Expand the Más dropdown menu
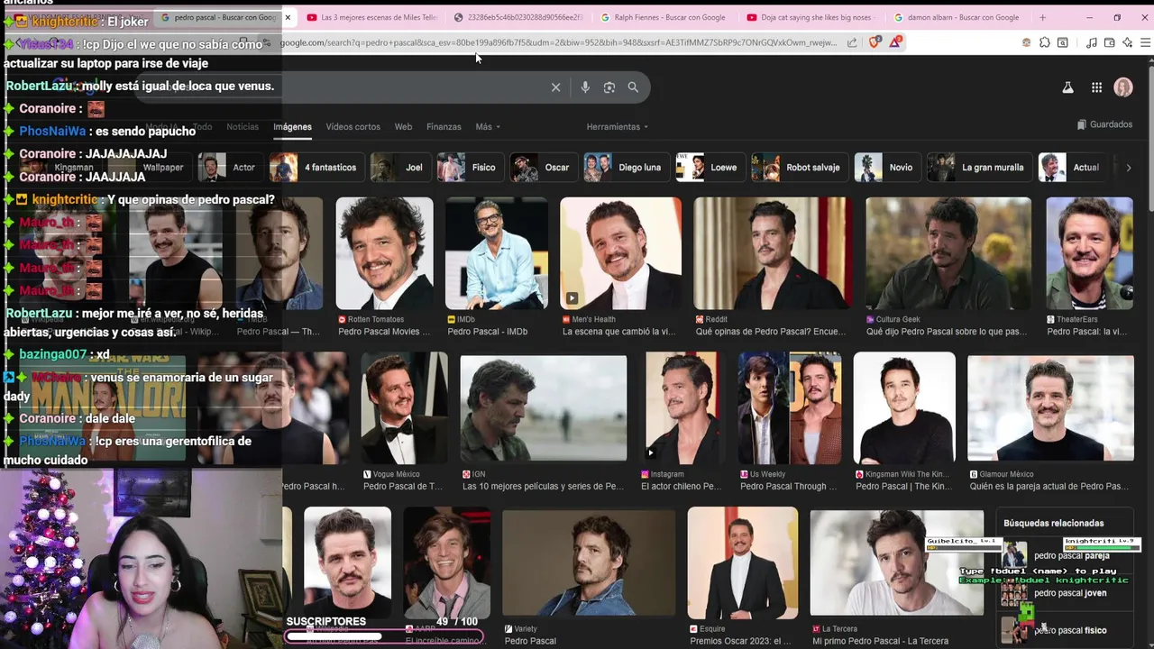 point(488,127)
